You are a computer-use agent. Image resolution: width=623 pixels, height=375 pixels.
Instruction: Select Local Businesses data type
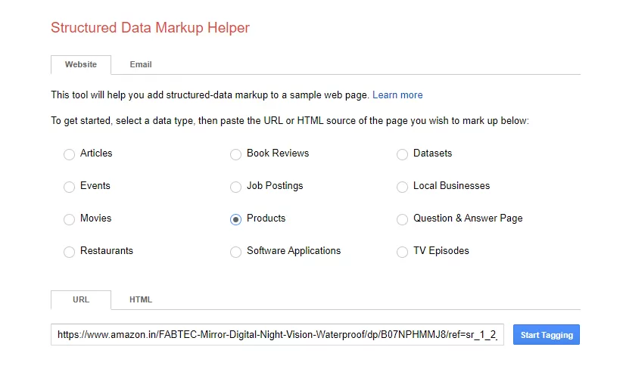(403, 187)
